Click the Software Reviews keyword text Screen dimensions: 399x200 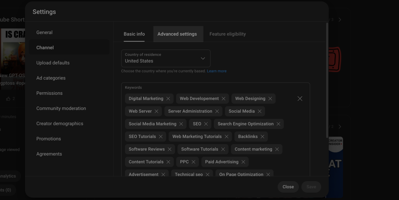point(147,149)
